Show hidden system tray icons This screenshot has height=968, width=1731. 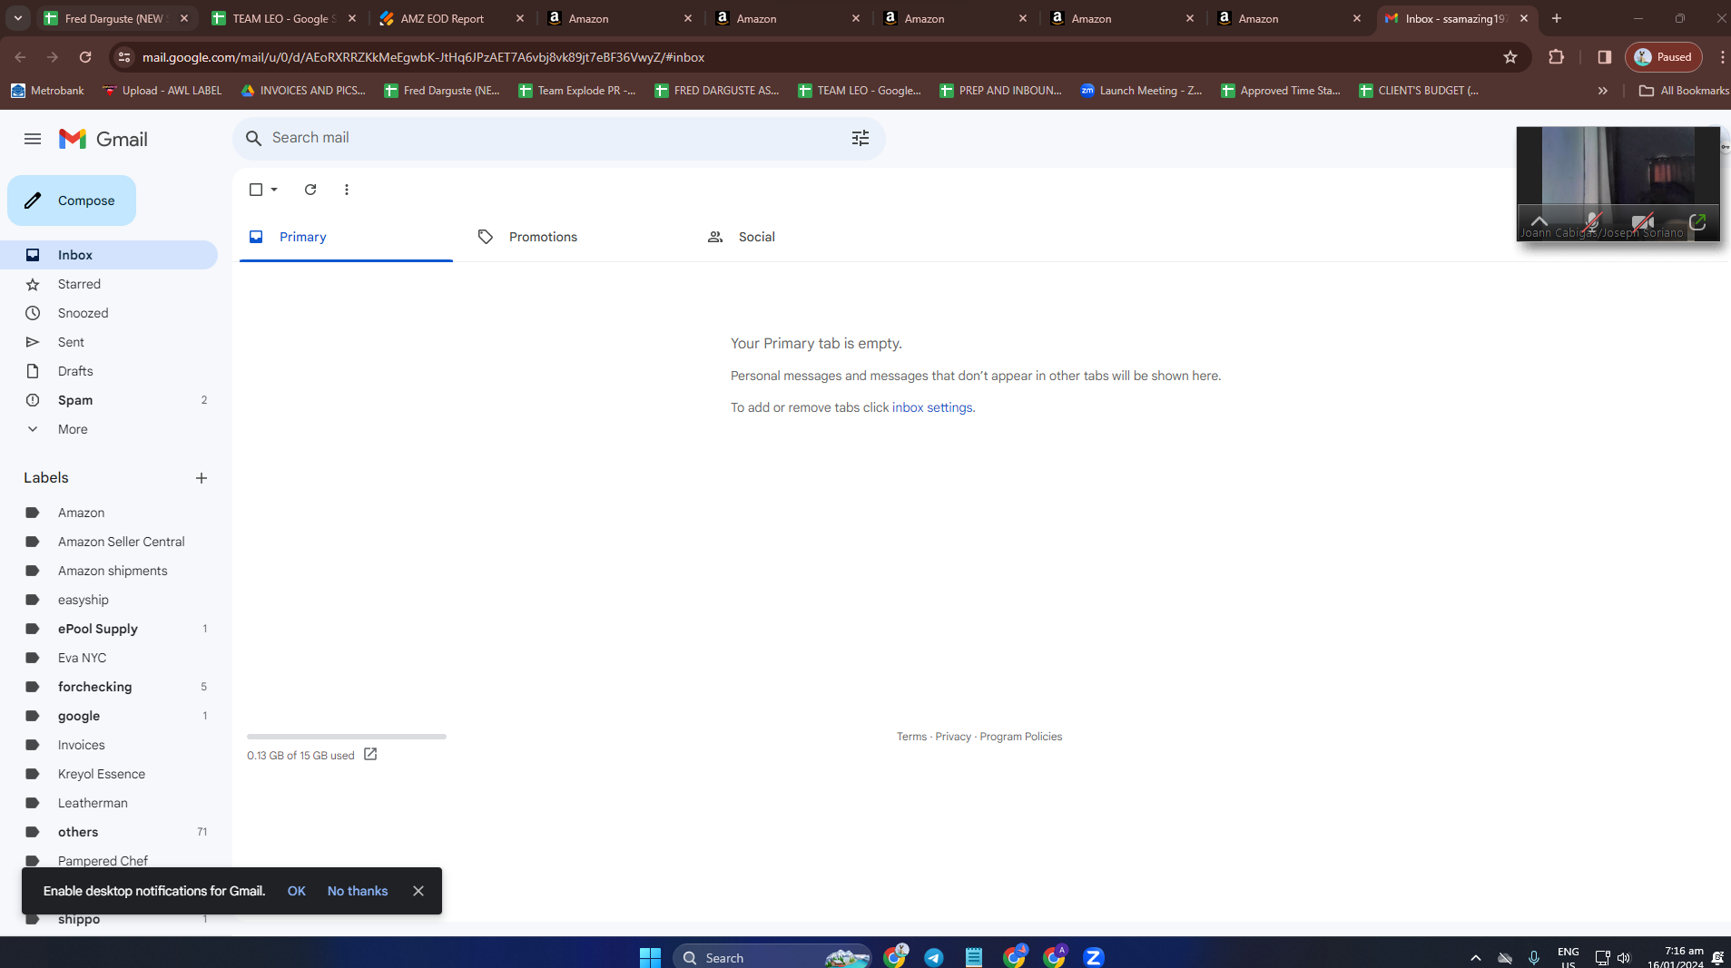click(x=1476, y=958)
